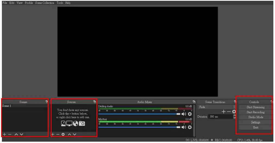The height and width of the screenshot is (143, 275).
Task: Add a new scene with plus icon
Action: [5, 134]
